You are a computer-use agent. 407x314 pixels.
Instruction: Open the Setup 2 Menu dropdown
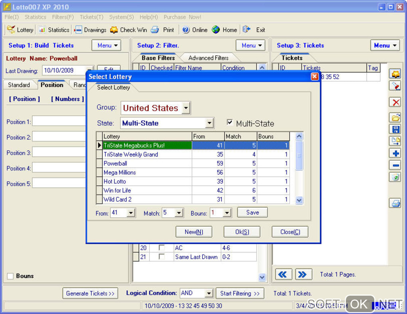click(x=251, y=45)
